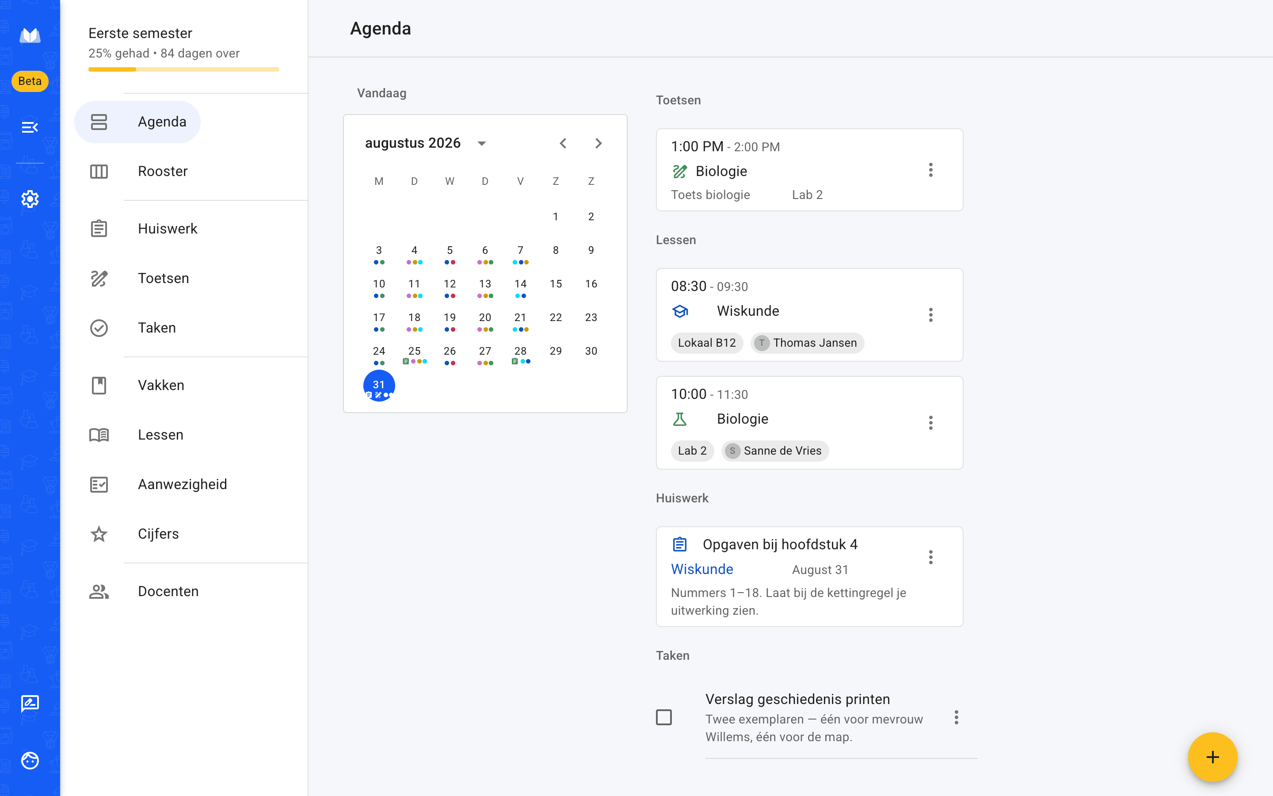The image size is (1273, 796).
Task: Click the Biologie toets pencil icon
Action: click(680, 172)
